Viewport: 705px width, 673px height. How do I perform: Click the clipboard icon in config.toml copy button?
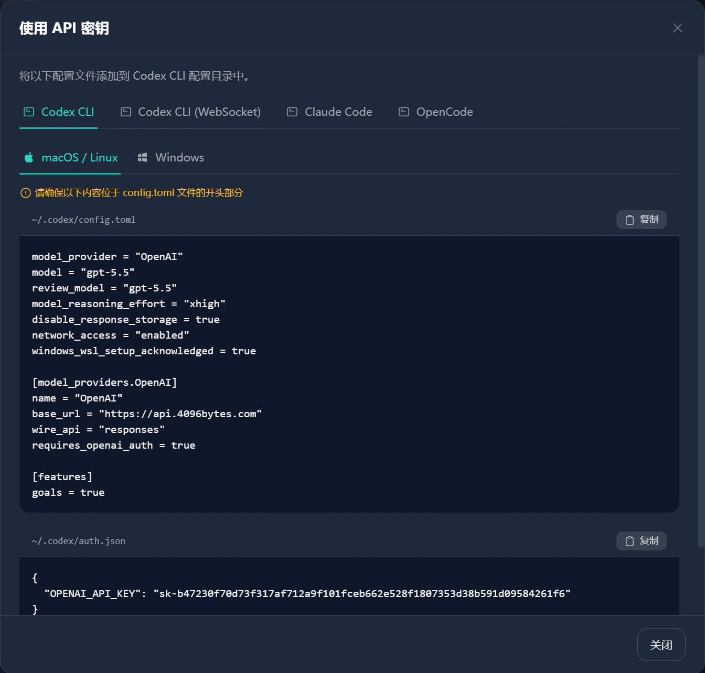629,220
